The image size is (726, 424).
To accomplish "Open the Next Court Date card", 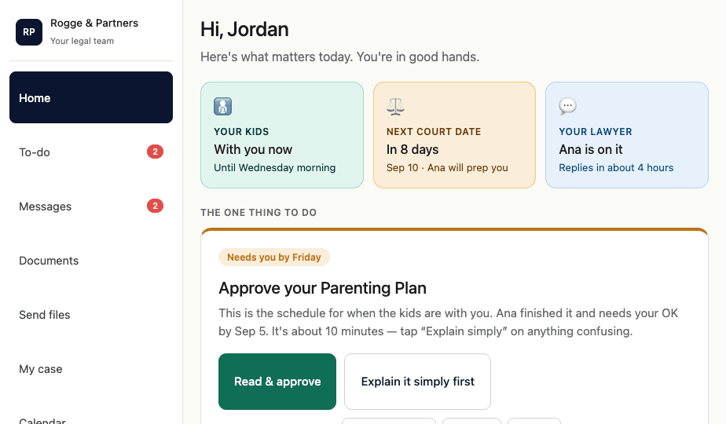I will point(454,135).
